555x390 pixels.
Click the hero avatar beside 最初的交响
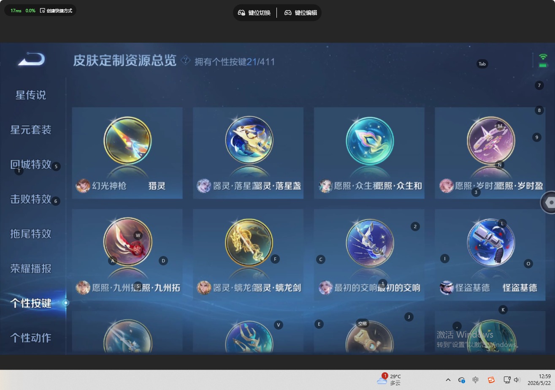click(325, 287)
